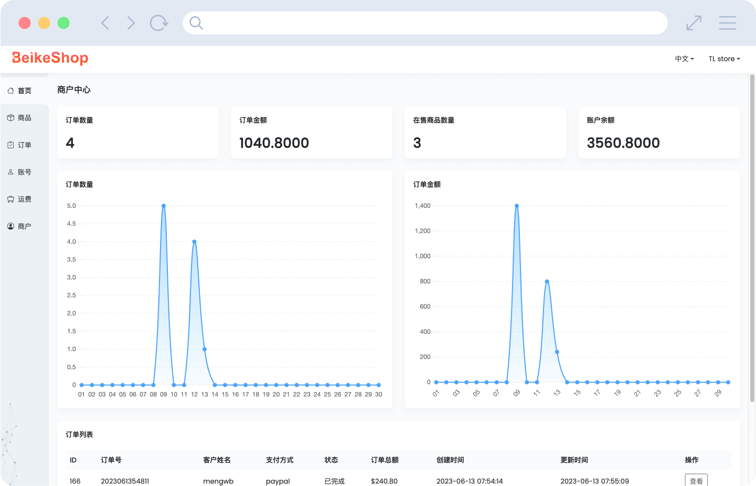Click the 订单号 column header
Screen dimensions: 756x486
[111, 460]
